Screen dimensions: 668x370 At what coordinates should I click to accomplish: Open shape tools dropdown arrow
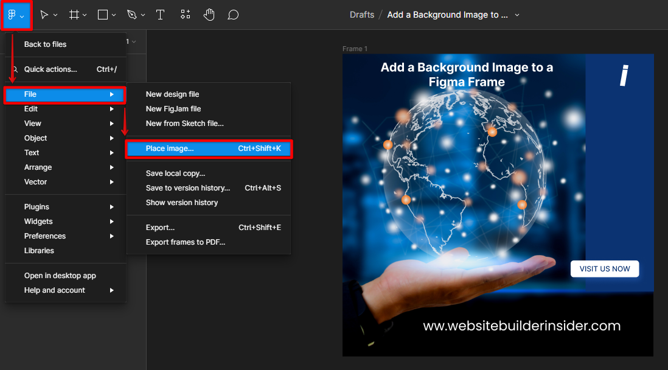(114, 15)
